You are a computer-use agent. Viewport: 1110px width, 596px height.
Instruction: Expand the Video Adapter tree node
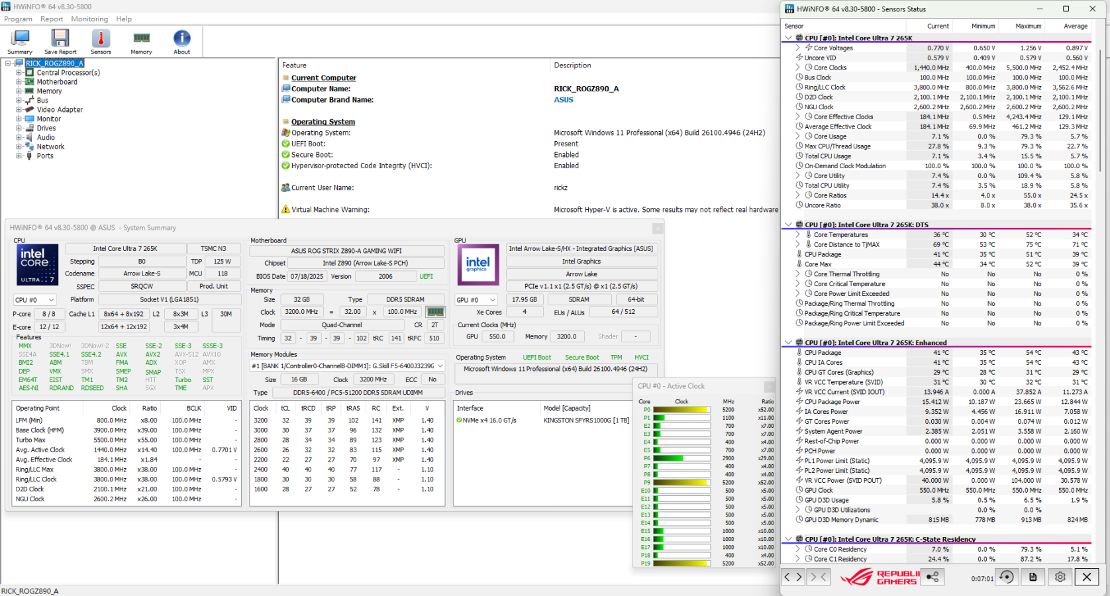(19, 110)
